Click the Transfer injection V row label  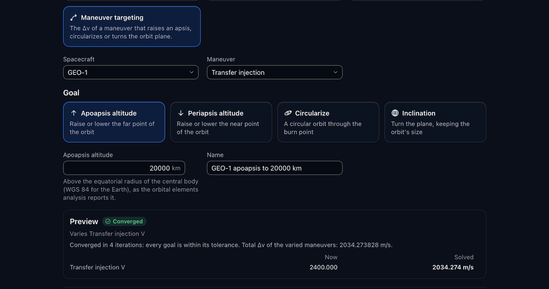(97, 267)
